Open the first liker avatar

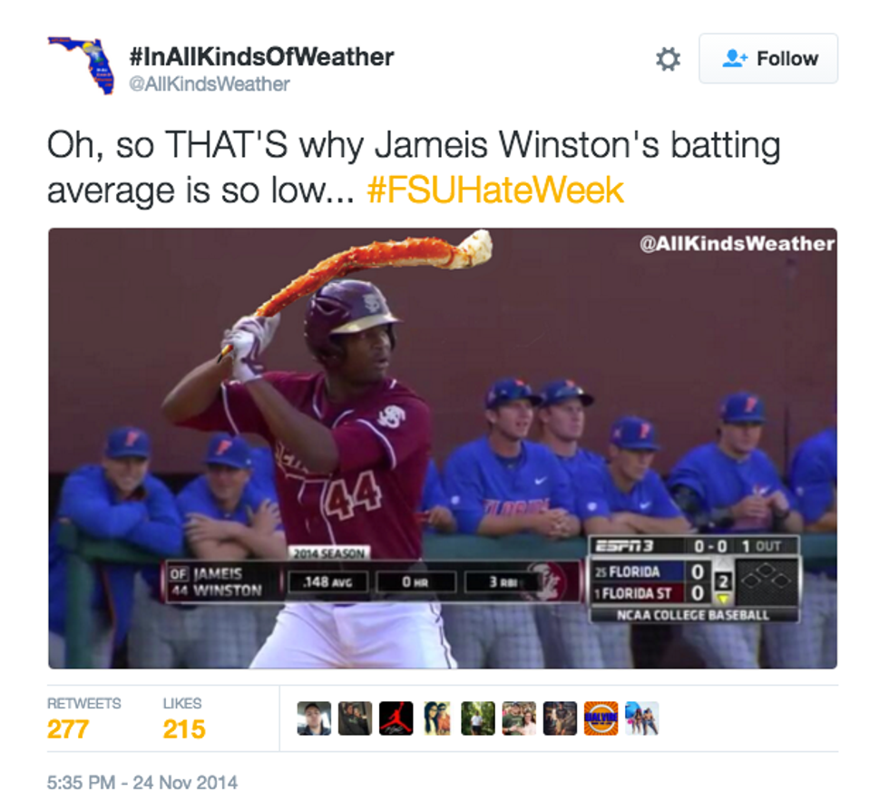[314, 718]
